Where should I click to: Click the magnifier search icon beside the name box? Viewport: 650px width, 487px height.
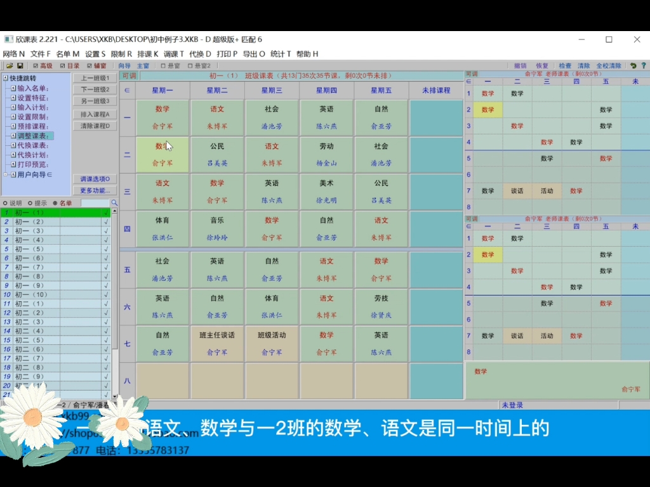click(116, 203)
